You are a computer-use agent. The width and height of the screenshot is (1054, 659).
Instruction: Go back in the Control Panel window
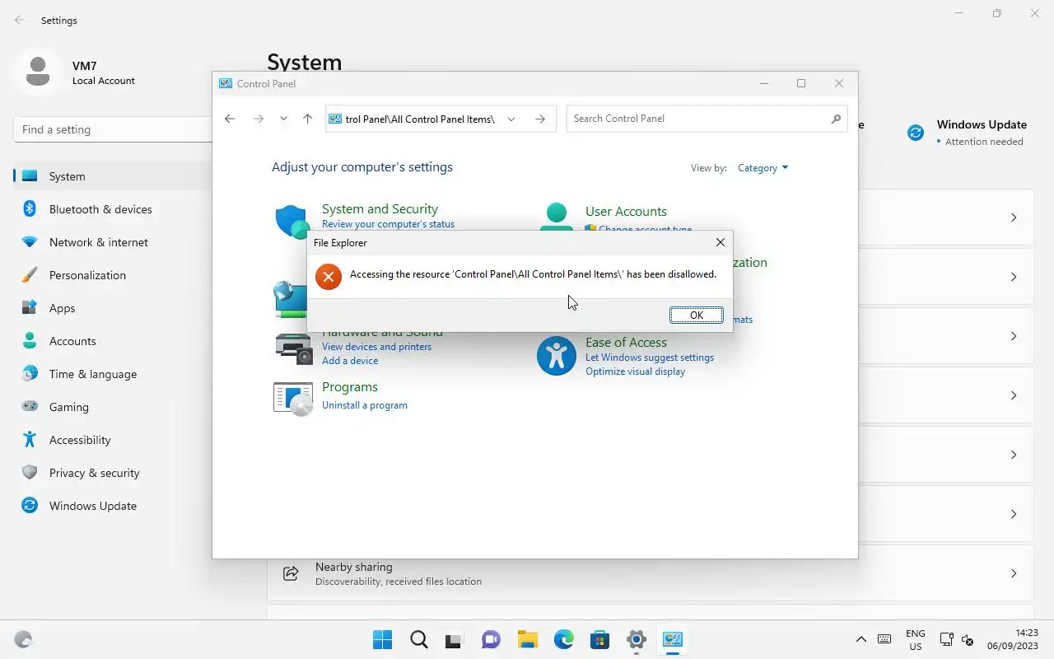230,119
